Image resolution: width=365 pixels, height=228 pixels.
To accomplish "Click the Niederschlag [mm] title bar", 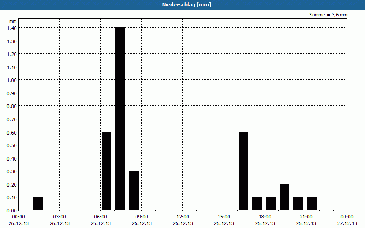I will click(182, 5).
